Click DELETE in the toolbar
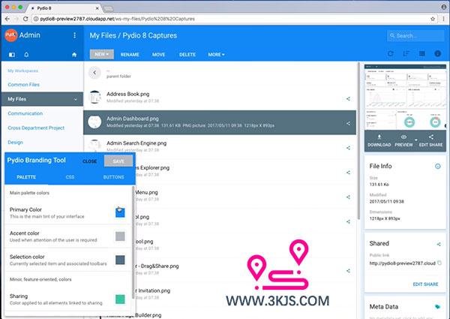The height and width of the screenshot is (319, 450). (x=187, y=55)
